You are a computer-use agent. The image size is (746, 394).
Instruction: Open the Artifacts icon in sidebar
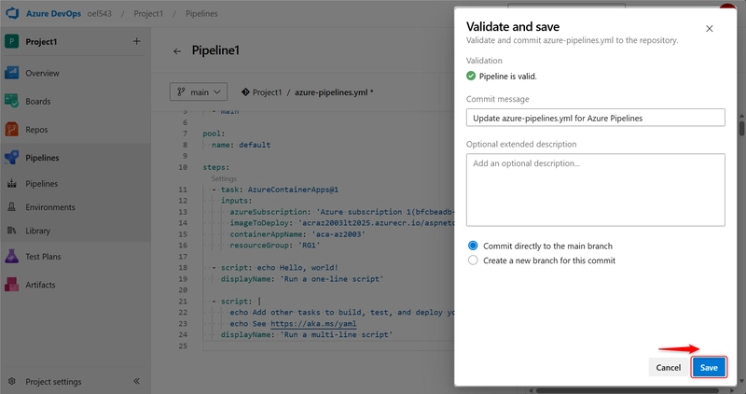pos(13,284)
